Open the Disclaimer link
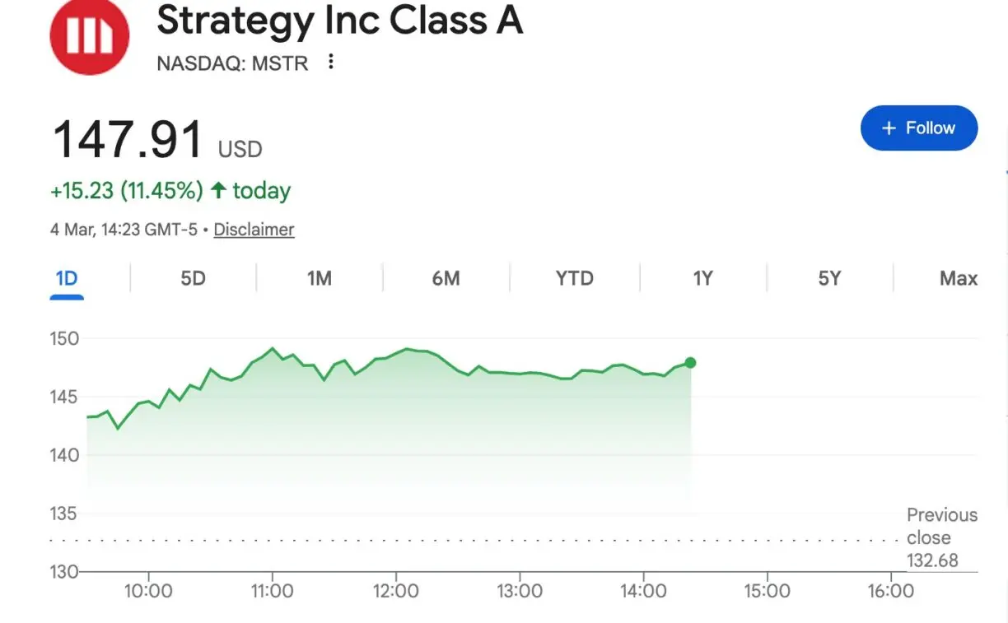Viewport: 1008px width, 623px height. (x=254, y=230)
